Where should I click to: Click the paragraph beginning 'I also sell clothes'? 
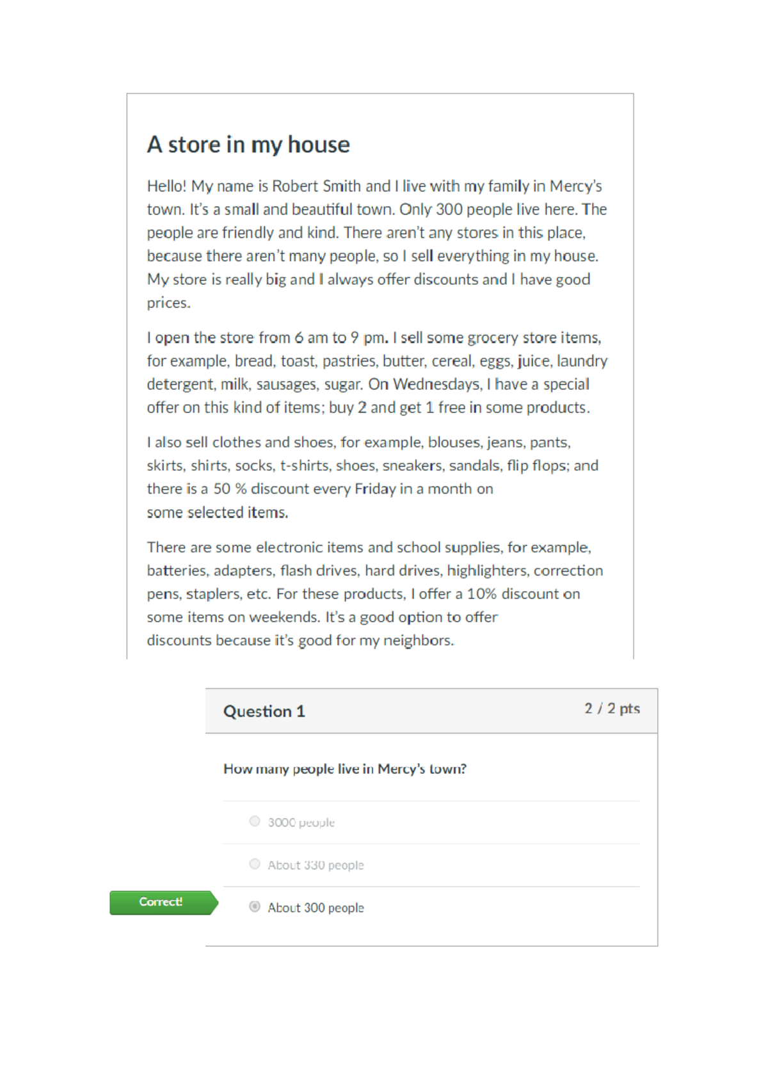tap(372, 477)
